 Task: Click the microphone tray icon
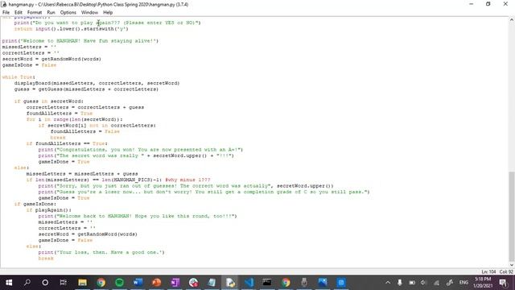400,283
